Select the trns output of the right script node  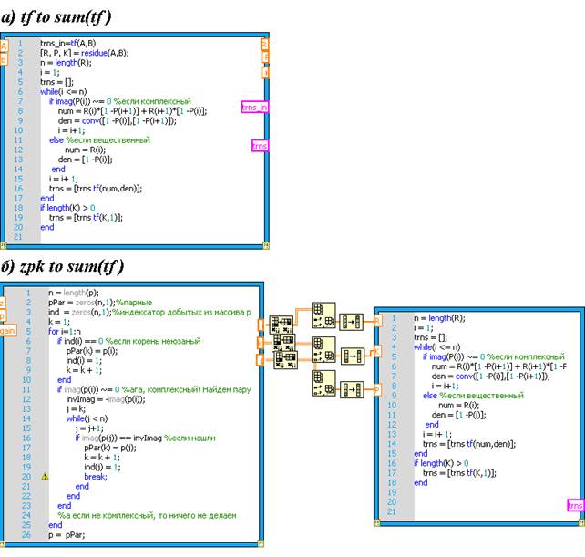(x=575, y=506)
